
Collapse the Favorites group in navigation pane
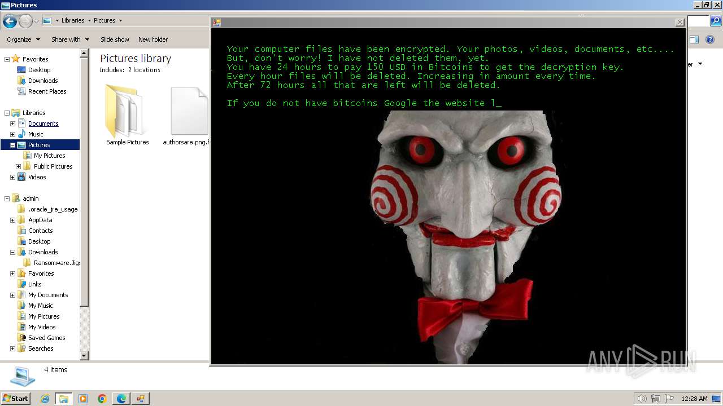pyautogui.click(x=7, y=59)
